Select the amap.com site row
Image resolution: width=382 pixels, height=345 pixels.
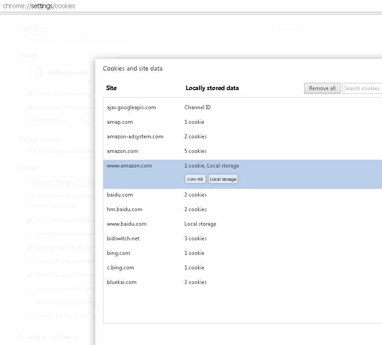tap(242, 122)
